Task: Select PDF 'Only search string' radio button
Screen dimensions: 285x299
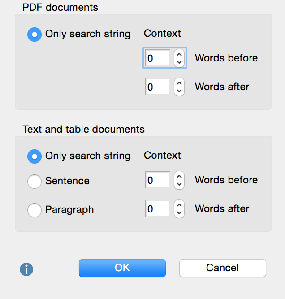Action: [x=35, y=35]
